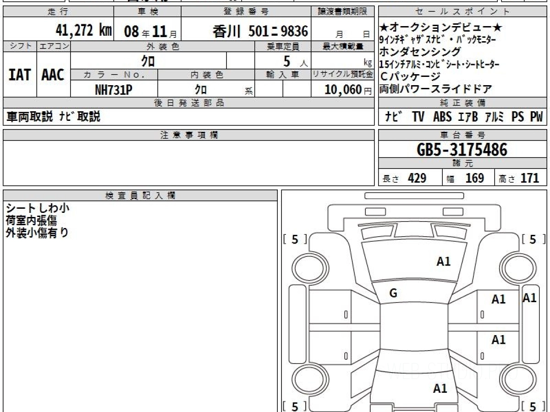The height and width of the screenshot is (412, 550).
Task: Select the seating capacity 5 人
Action: click(x=295, y=60)
